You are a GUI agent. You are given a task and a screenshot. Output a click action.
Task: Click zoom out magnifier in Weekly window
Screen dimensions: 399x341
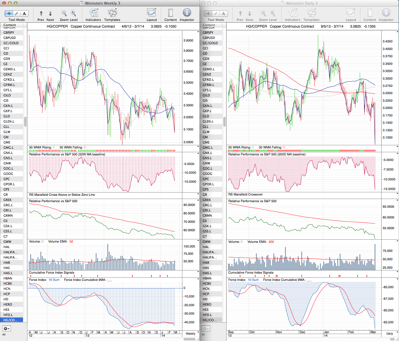[64, 13]
